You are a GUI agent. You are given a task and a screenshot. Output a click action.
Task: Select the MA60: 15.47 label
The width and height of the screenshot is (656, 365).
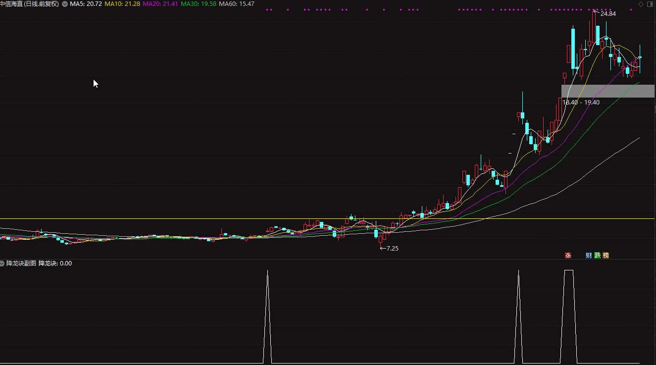pos(237,4)
